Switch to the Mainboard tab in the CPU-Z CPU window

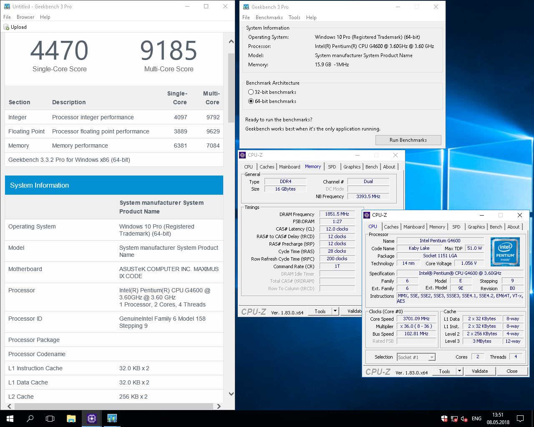point(414,227)
